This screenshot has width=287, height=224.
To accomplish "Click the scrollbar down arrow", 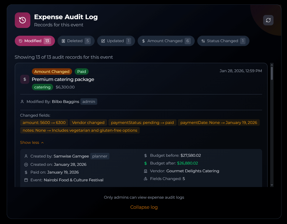I will (x=272, y=185).
